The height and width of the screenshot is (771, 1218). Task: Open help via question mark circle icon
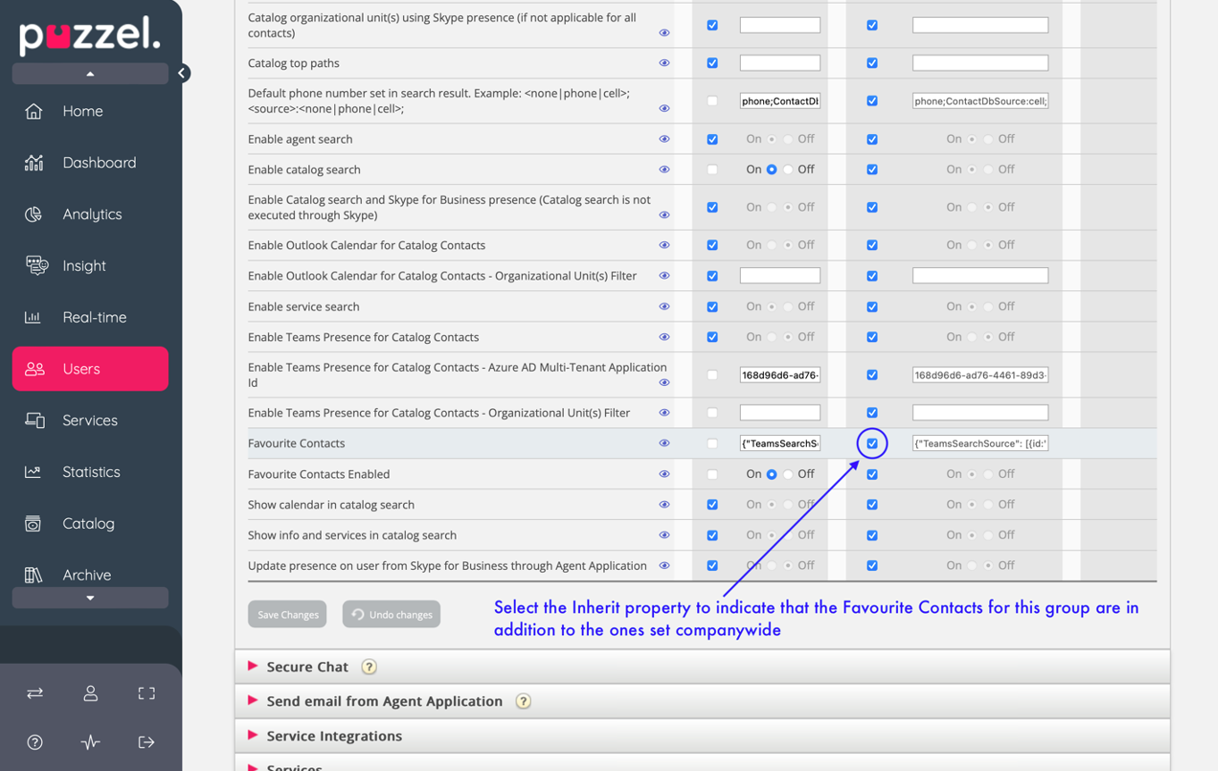pos(35,742)
